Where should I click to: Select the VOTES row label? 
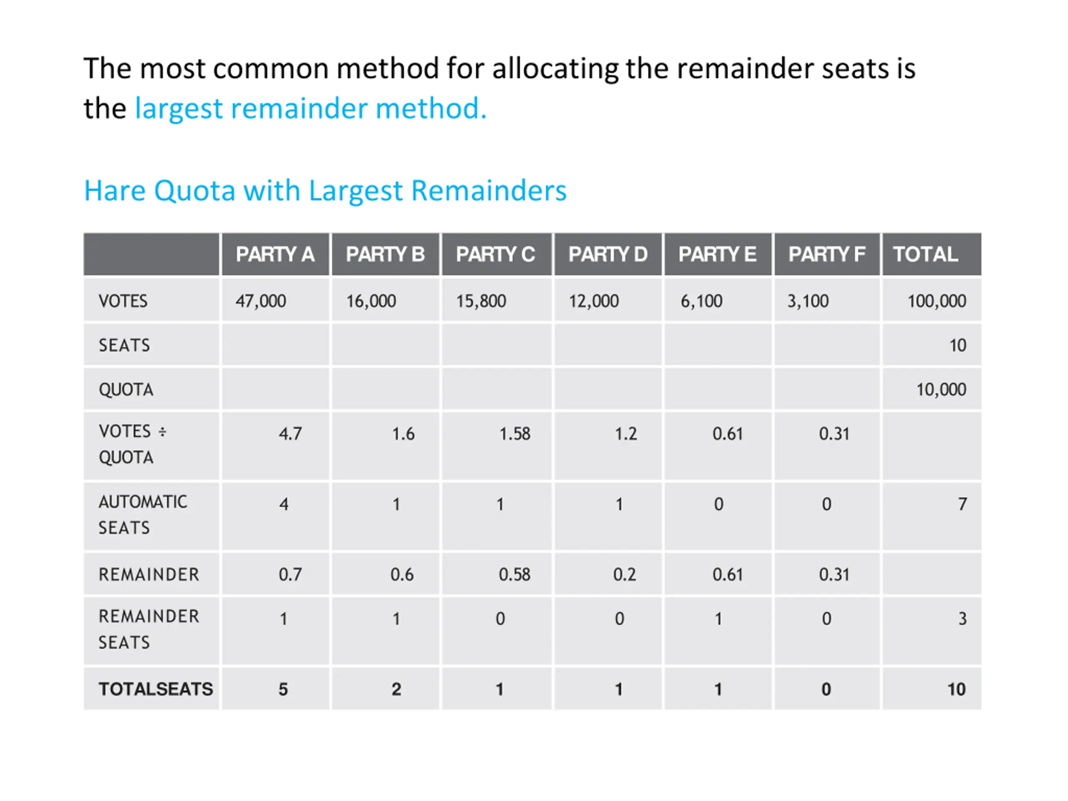coord(123,301)
